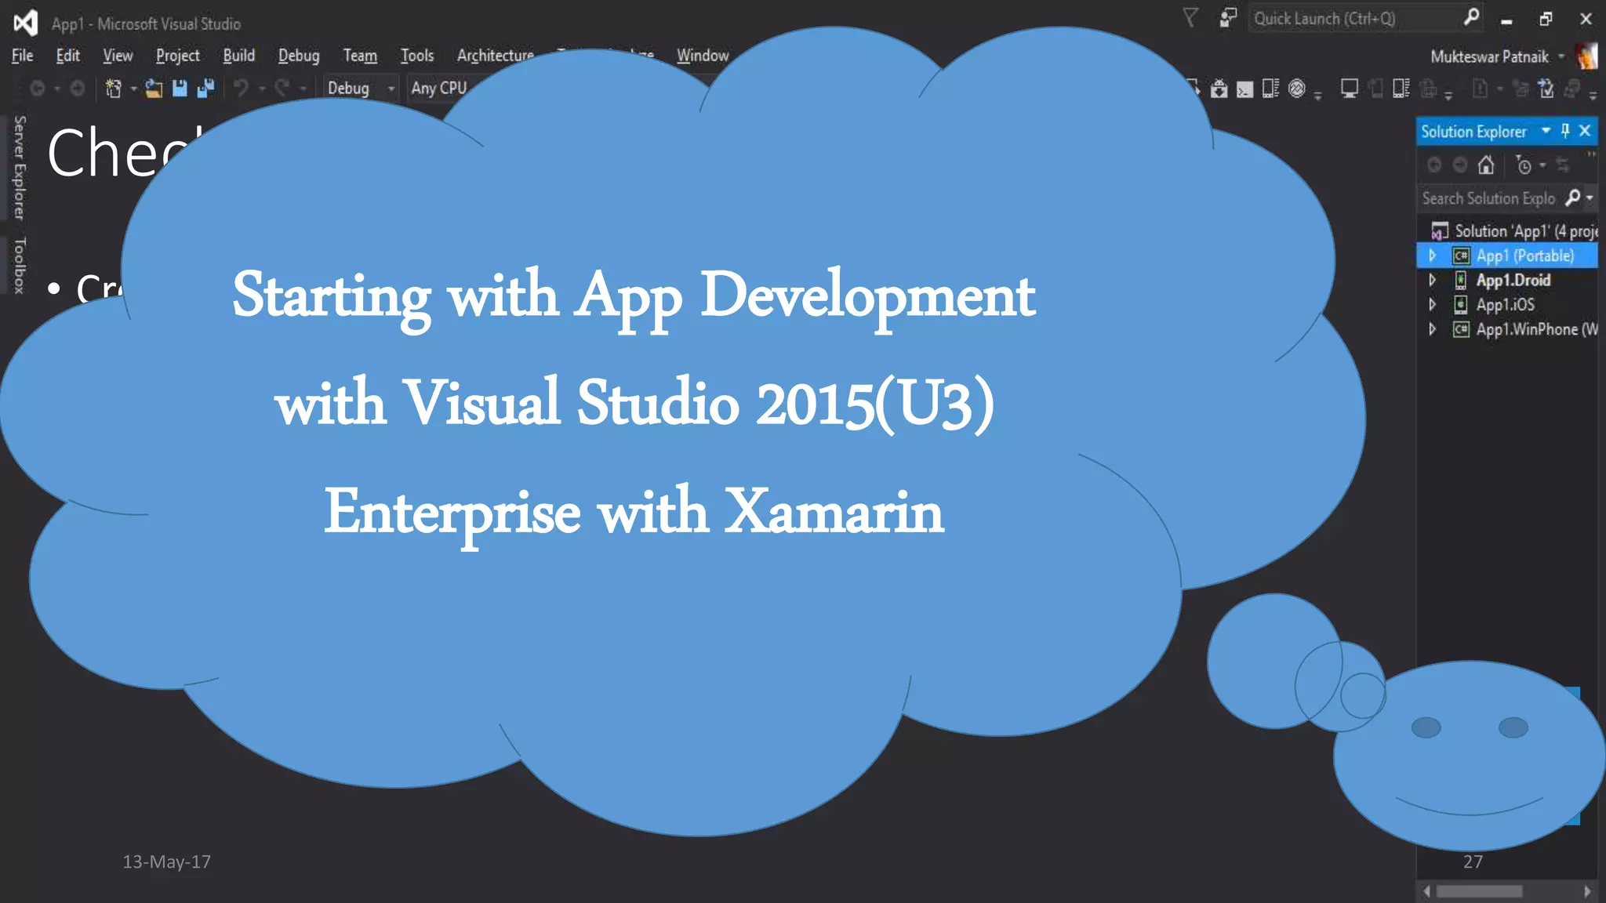The image size is (1606, 903).
Task: Click the Visual Studio logo in title bar
Action: tap(25, 22)
